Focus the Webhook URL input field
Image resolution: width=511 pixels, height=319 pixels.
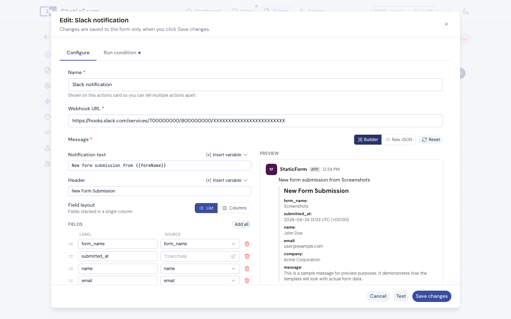click(x=255, y=121)
